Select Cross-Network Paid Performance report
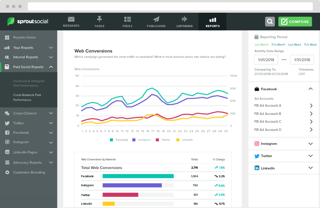The image size is (320, 208). click(27, 97)
